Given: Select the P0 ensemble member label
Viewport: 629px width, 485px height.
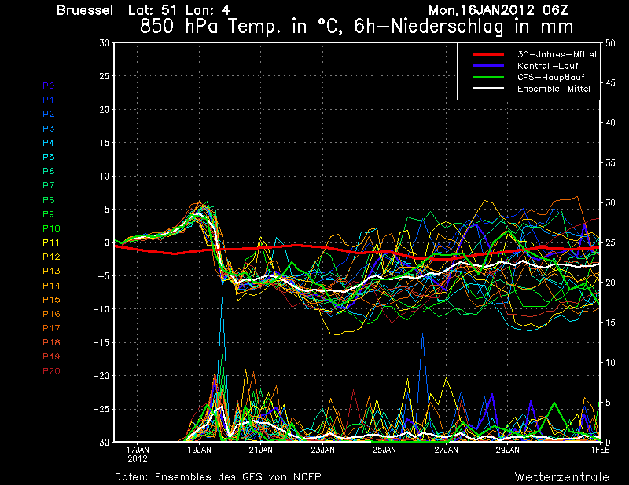Looking at the screenshot, I should [49, 86].
